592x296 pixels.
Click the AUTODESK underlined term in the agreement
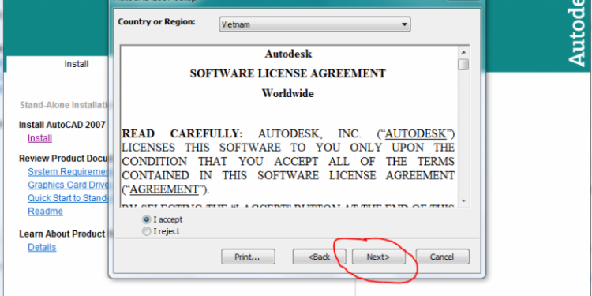coord(416,134)
